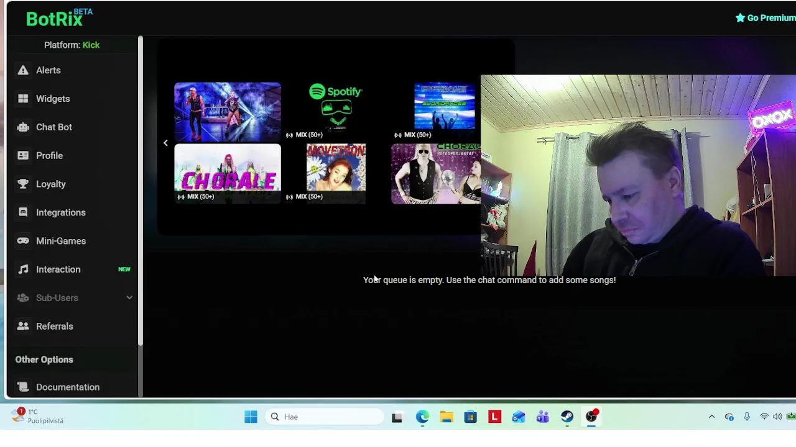The image size is (796, 447).
Task: Open the red L app on taskbar
Action: click(x=494, y=417)
